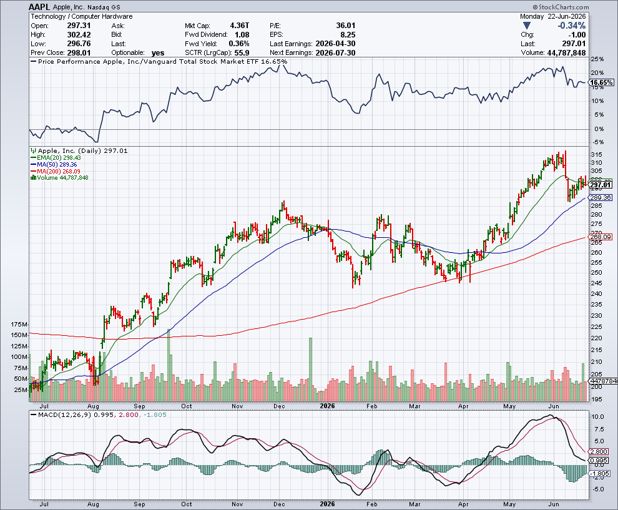Image resolution: width=618 pixels, height=510 pixels.
Task: Click the Optionable 'yes' value
Action: click(x=158, y=53)
